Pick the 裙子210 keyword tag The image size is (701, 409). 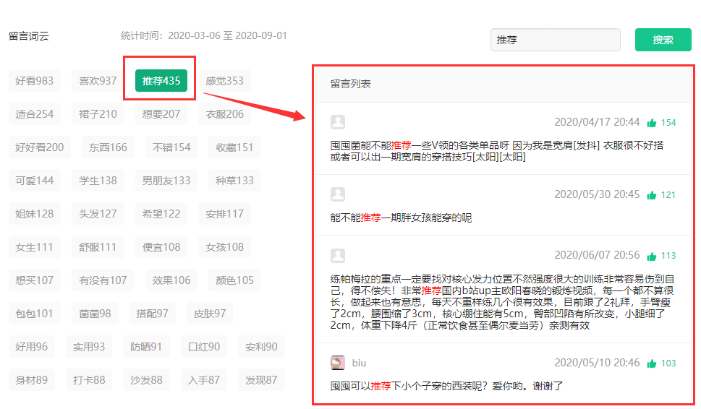coord(98,114)
